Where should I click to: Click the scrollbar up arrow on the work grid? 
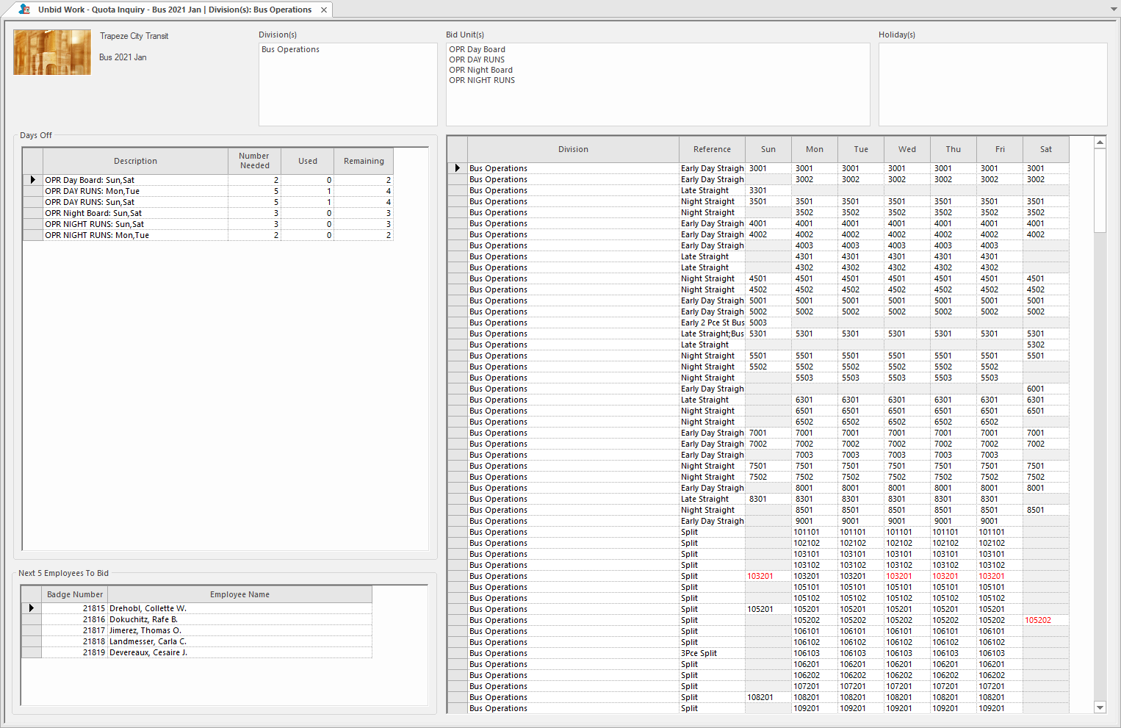(1100, 142)
